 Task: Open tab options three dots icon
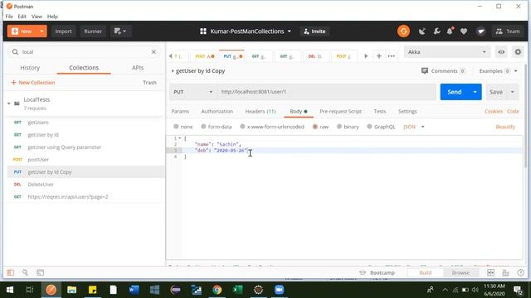391,56
